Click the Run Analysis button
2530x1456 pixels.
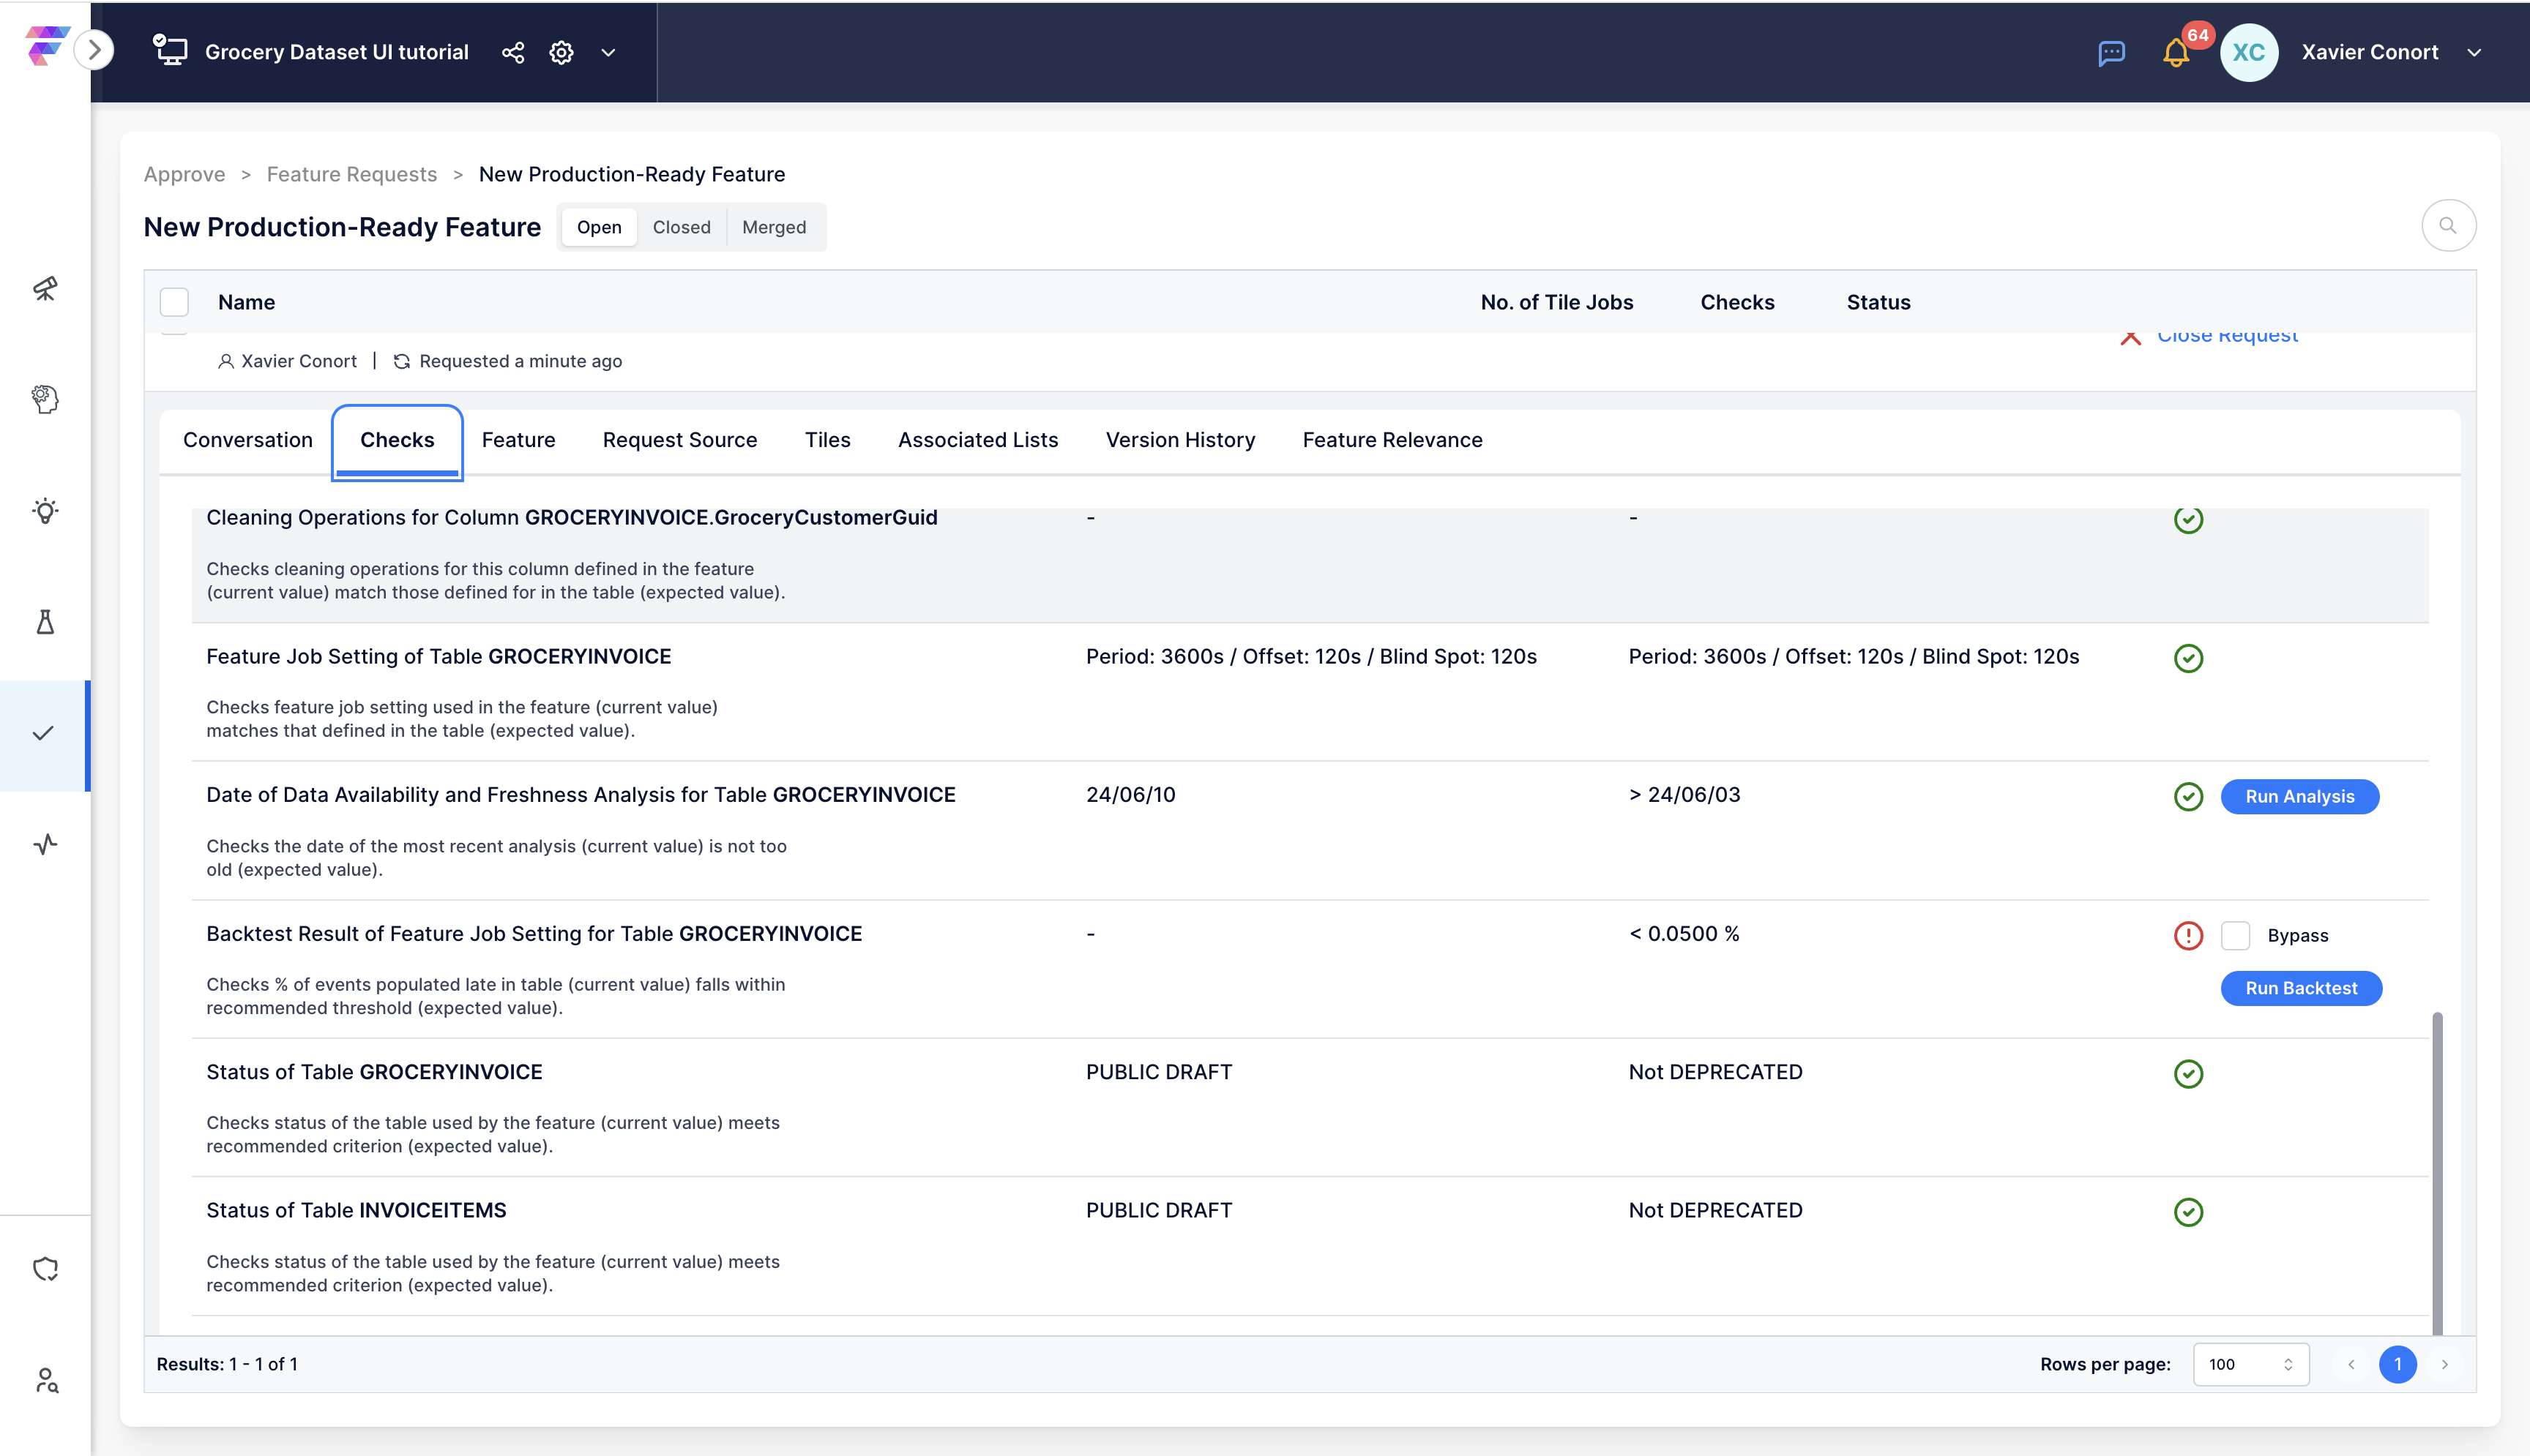coord(2300,796)
